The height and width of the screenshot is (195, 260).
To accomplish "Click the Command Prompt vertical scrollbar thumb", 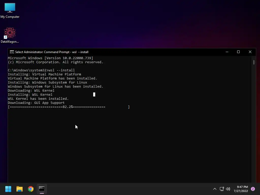I will coord(254,62).
